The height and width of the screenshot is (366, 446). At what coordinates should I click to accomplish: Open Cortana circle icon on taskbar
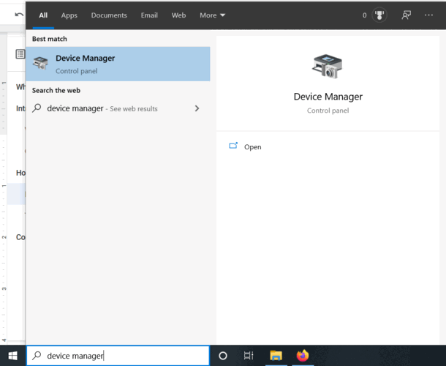click(223, 356)
